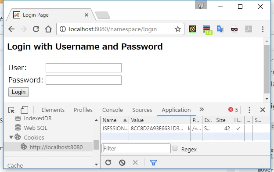Click the cookie size value 42
Viewport: 274px width, 172px height.
[227, 129]
